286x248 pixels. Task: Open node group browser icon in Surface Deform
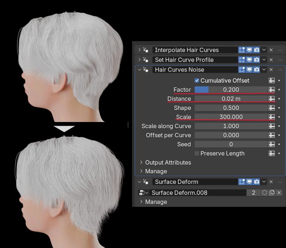(144, 193)
